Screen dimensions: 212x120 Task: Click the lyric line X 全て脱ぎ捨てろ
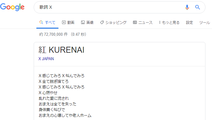pyautogui.click(x=54, y=81)
